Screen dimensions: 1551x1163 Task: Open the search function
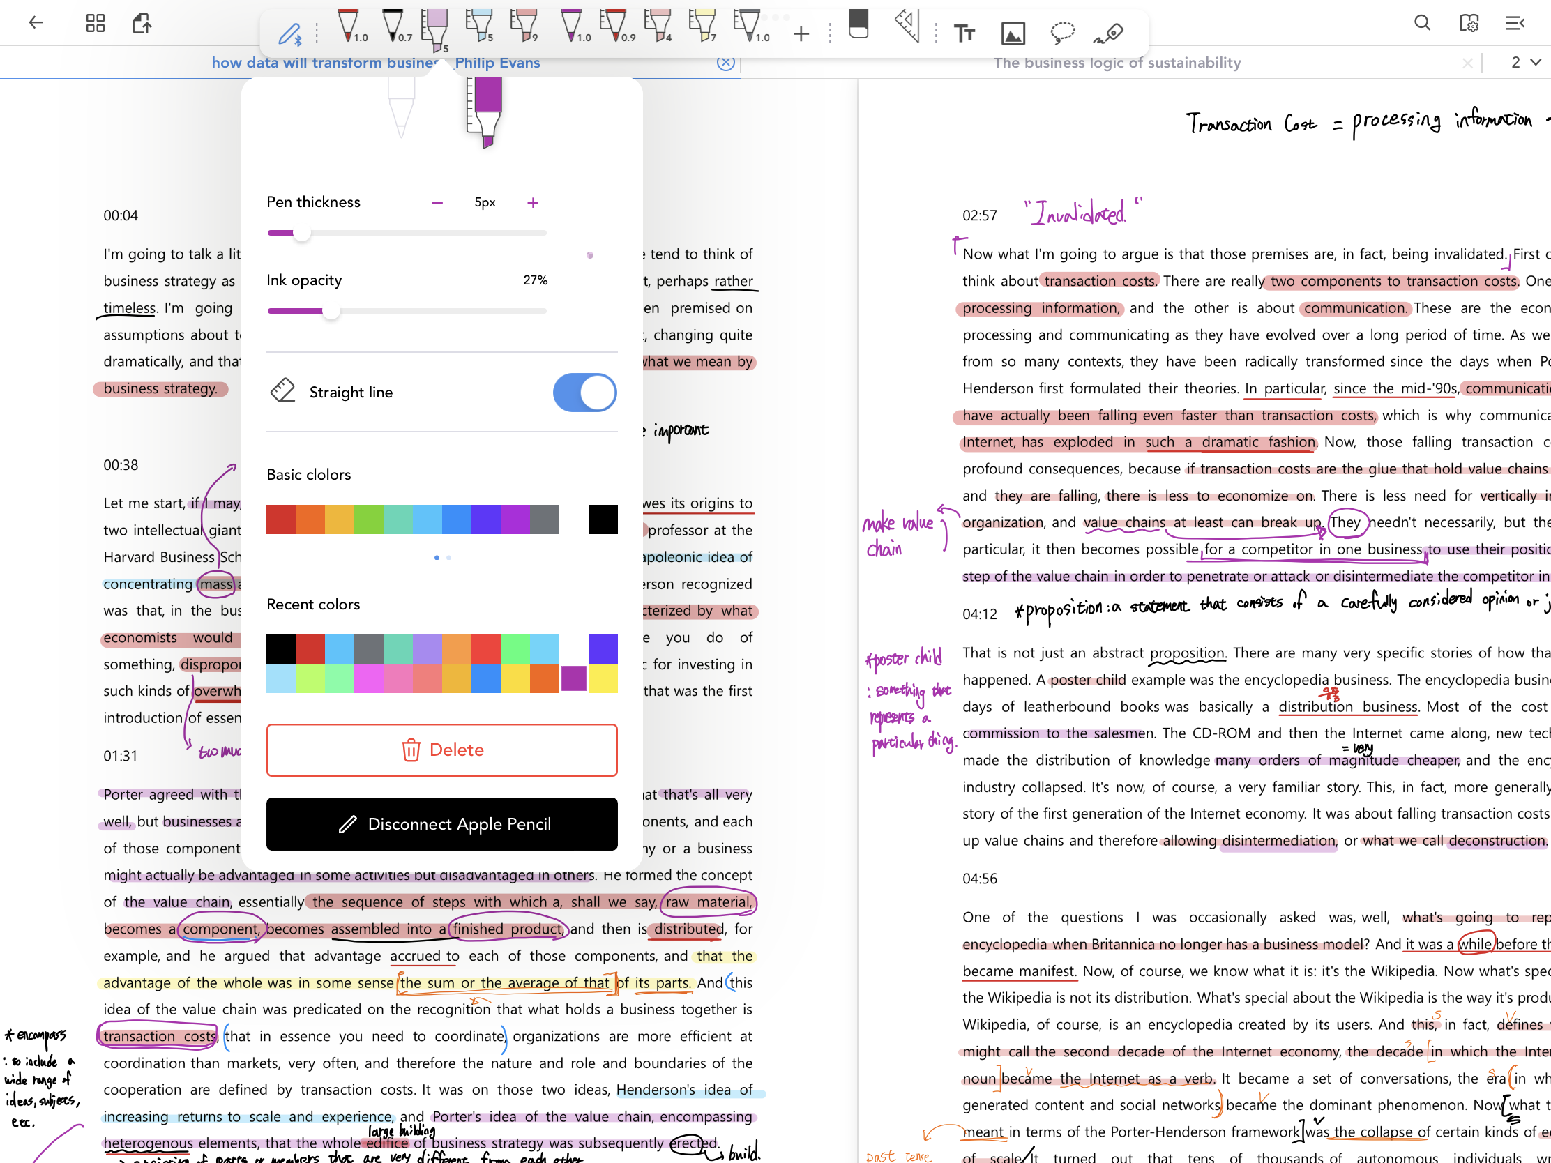[x=1422, y=23]
